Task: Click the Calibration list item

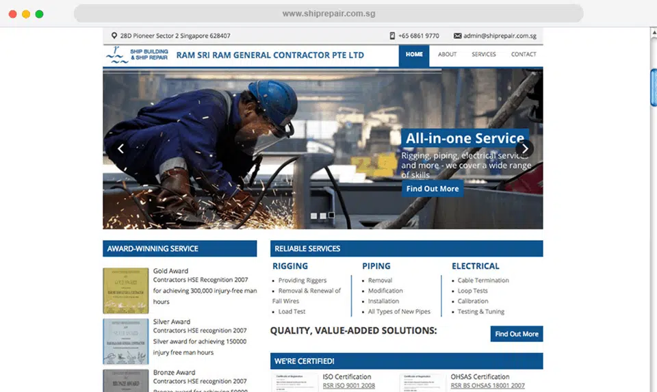Action: [473, 301]
